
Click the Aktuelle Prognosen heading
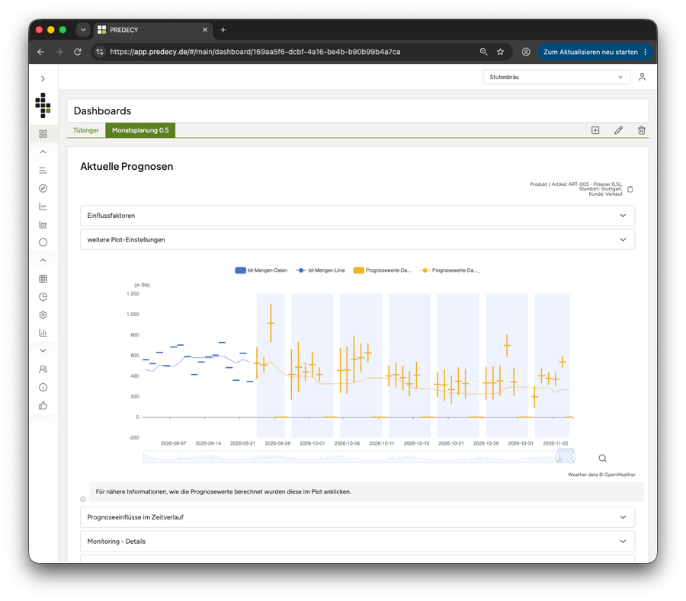click(127, 167)
